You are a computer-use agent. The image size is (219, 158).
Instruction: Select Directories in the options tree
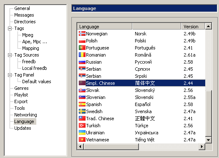click(x=25, y=22)
